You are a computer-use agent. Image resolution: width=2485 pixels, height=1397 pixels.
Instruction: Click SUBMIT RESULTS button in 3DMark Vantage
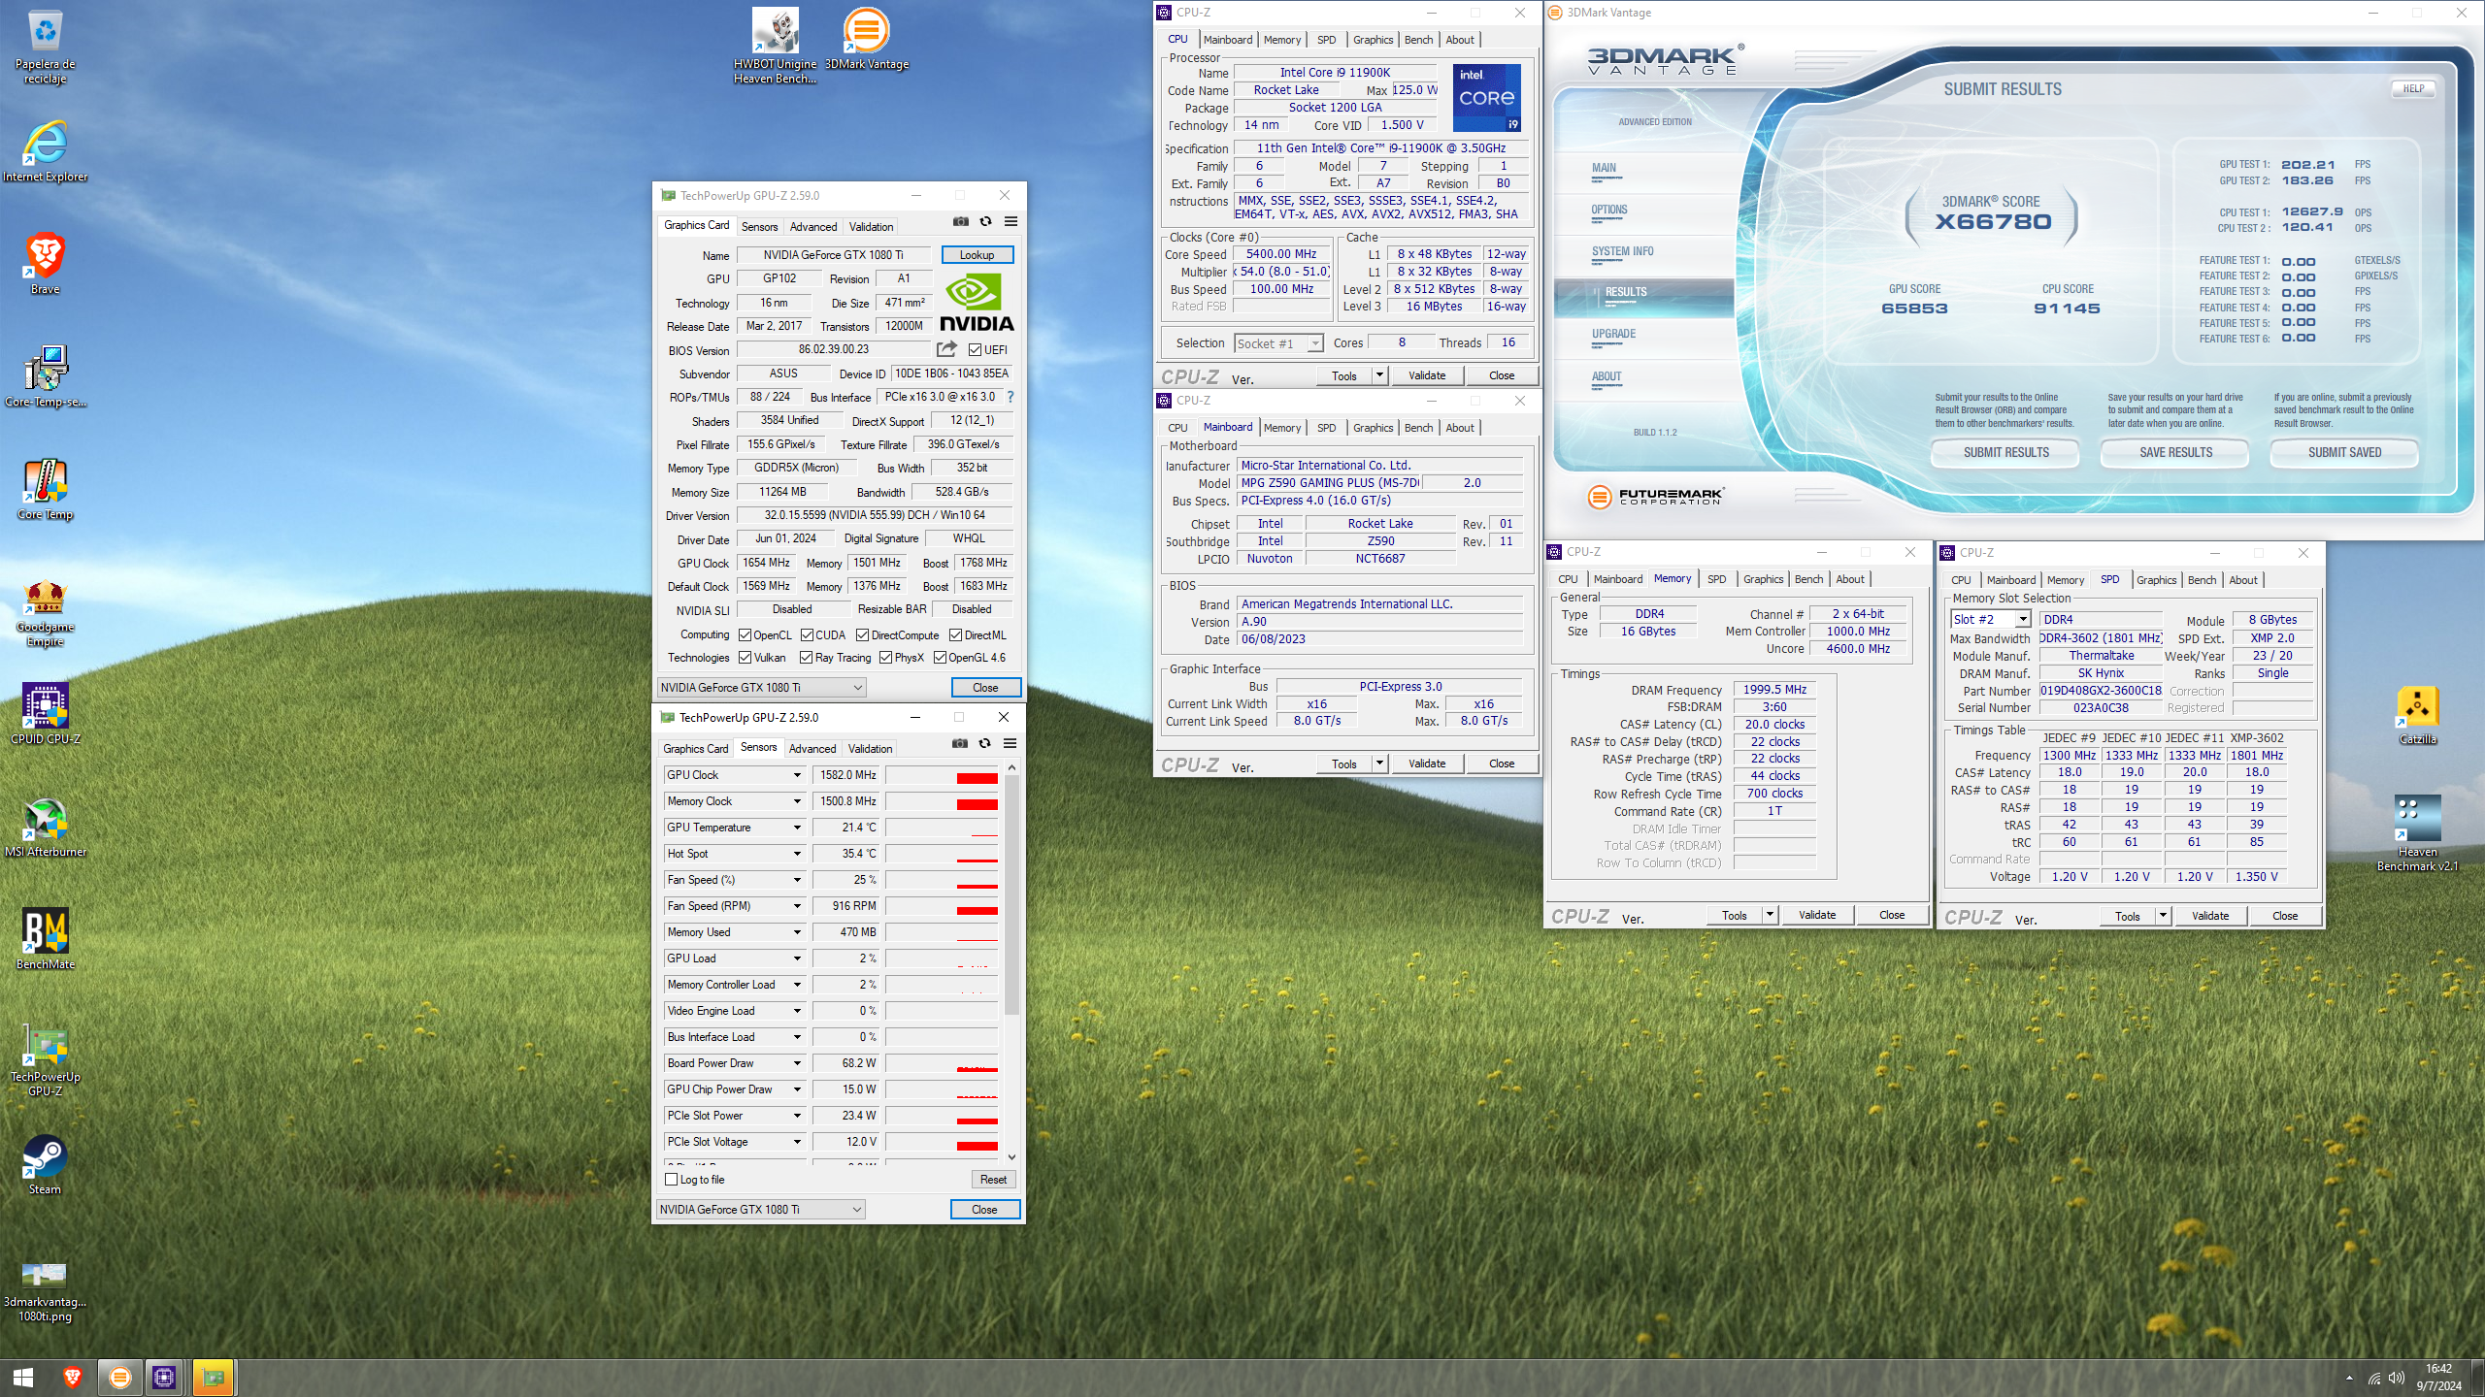coord(2005,453)
